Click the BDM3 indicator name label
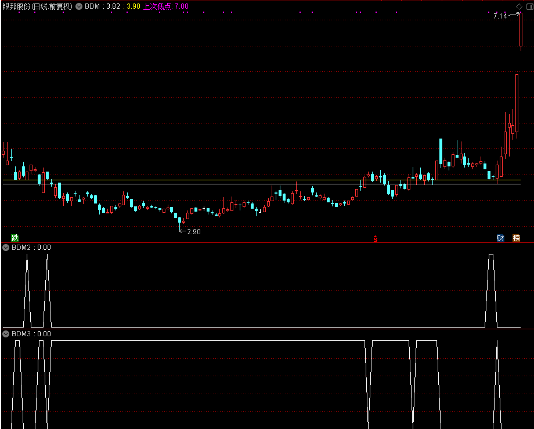The width and height of the screenshot is (534, 429). (x=23, y=334)
